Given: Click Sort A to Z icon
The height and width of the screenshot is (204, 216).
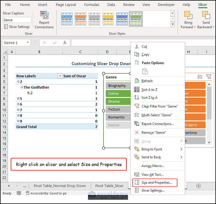Looking at the screenshot, I should (137, 89).
